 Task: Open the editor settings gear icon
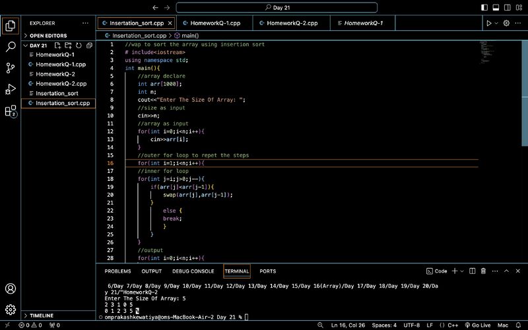(506, 23)
